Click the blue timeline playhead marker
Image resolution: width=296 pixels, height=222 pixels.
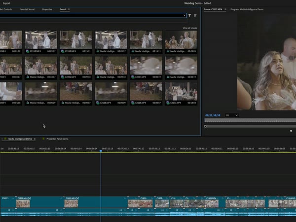click(101, 150)
